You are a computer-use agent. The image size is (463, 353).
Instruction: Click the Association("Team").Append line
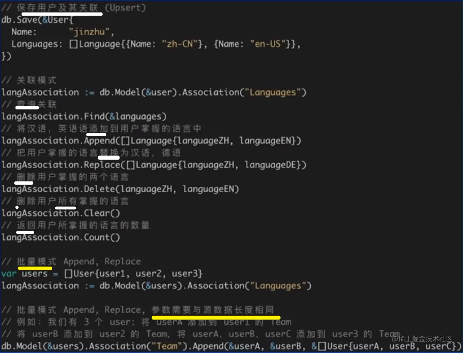[x=231, y=346]
